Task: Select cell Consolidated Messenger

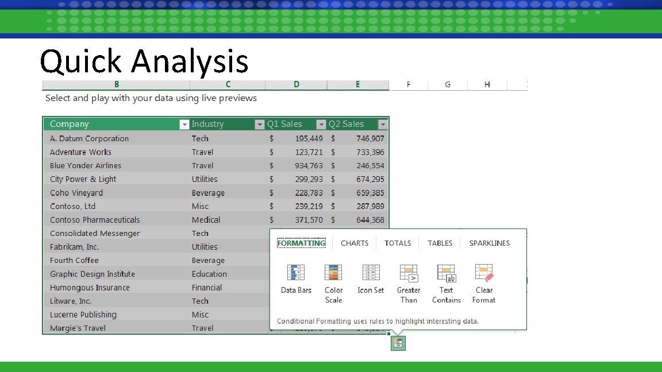Action: click(x=117, y=233)
